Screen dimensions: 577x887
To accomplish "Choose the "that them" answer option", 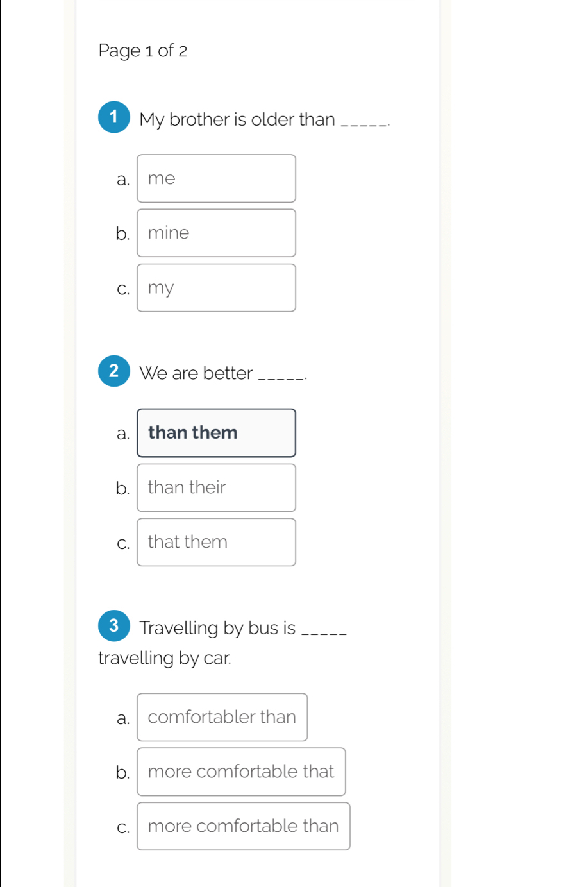I will point(216,542).
